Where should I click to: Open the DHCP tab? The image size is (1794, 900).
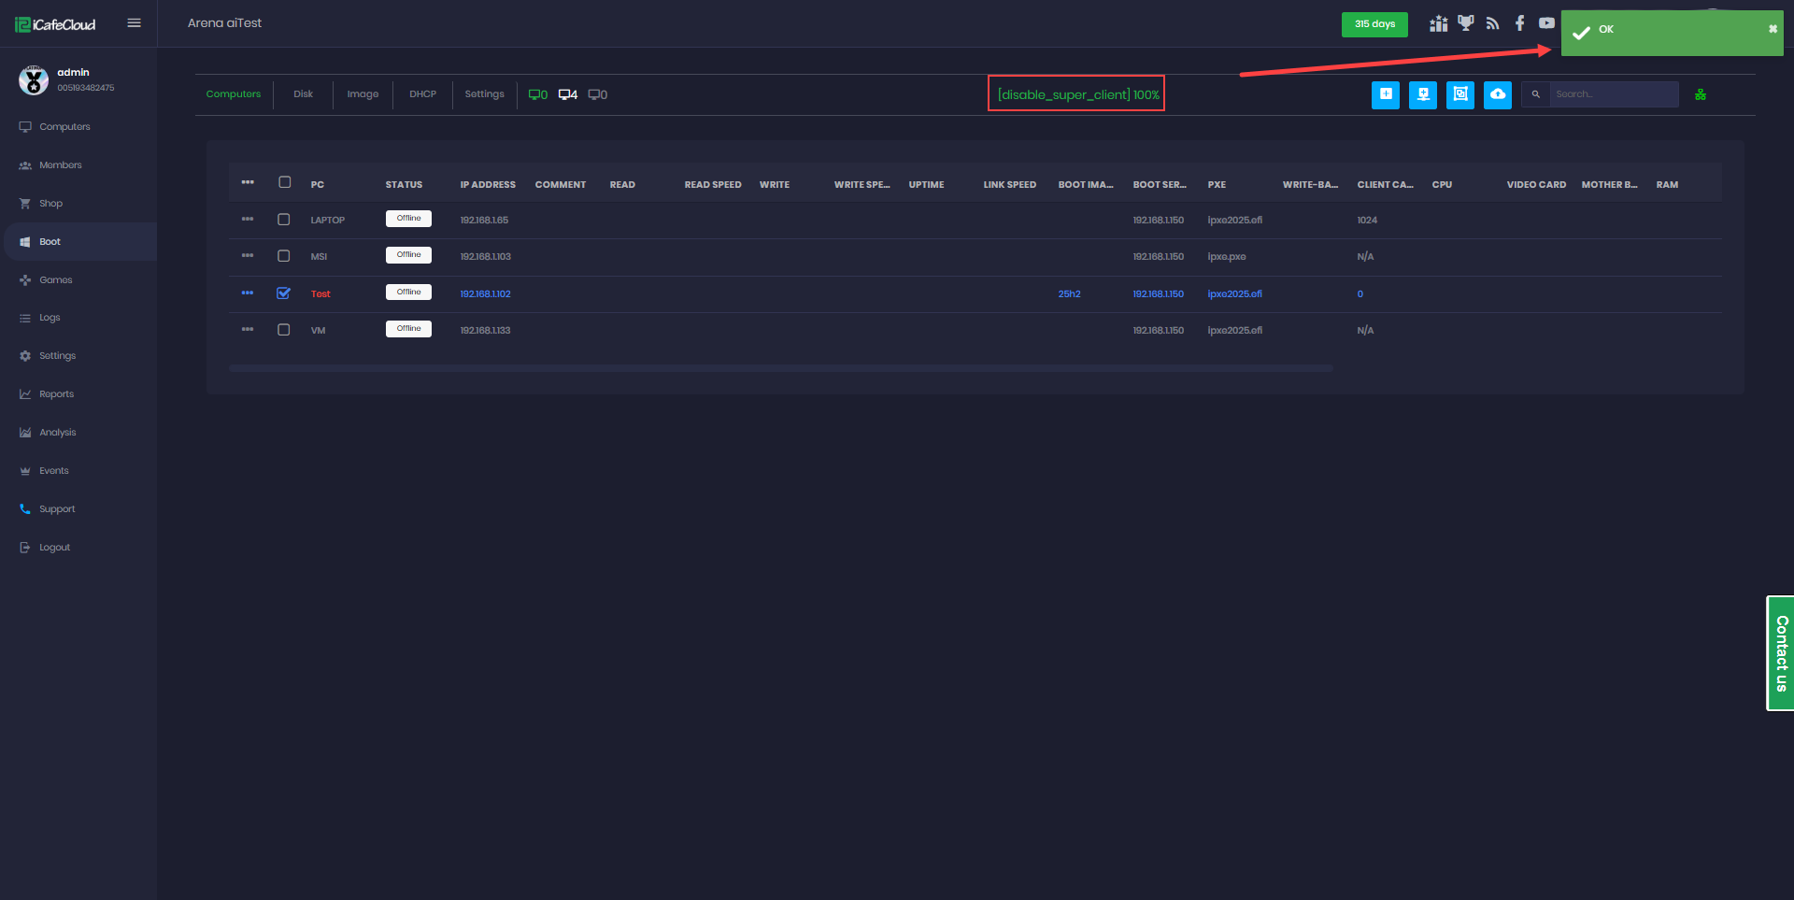[422, 93]
